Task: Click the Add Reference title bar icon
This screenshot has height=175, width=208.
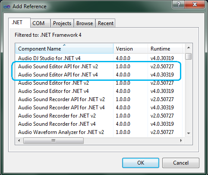Action: (7, 6)
